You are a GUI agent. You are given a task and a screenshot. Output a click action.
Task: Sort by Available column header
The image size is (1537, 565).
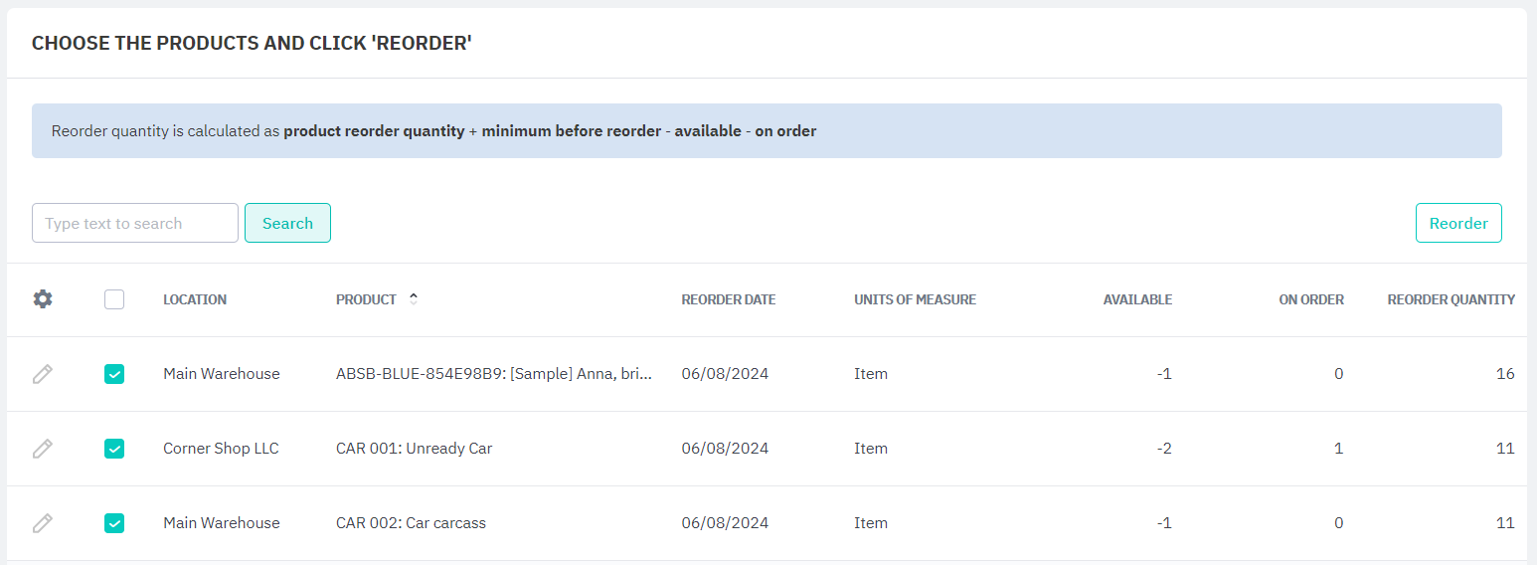click(1136, 299)
